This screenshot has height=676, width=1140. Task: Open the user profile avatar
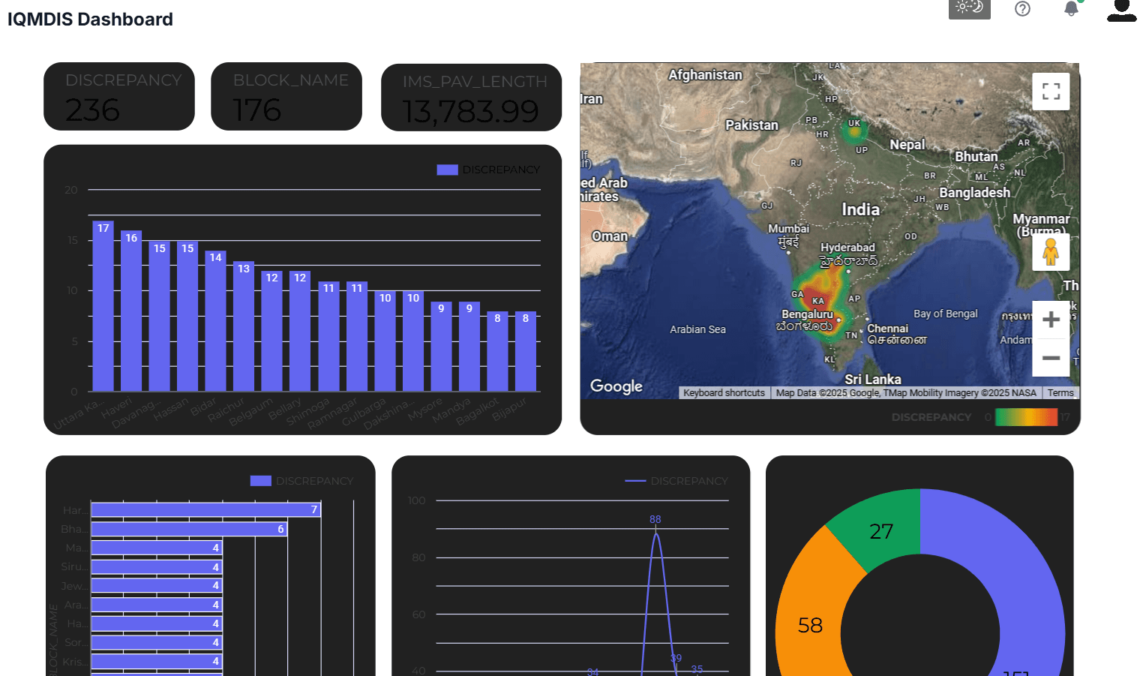click(1121, 11)
